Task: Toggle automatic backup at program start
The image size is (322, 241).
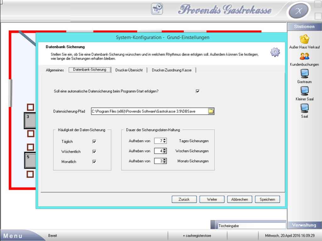Action: coord(197,91)
